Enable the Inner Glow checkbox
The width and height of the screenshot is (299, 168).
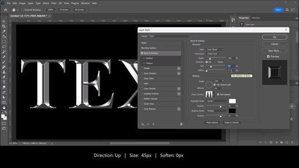(142, 78)
